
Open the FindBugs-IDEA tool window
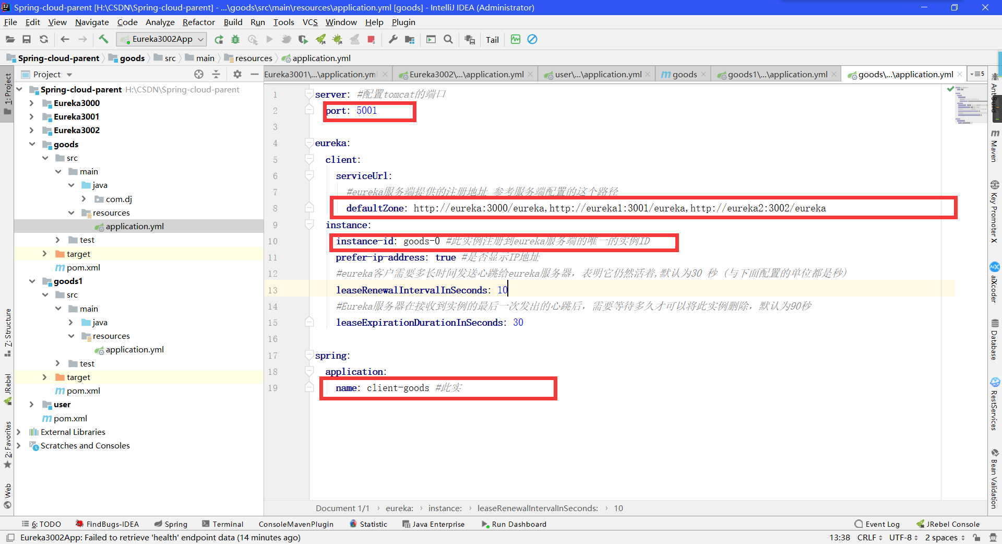click(107, 524)
